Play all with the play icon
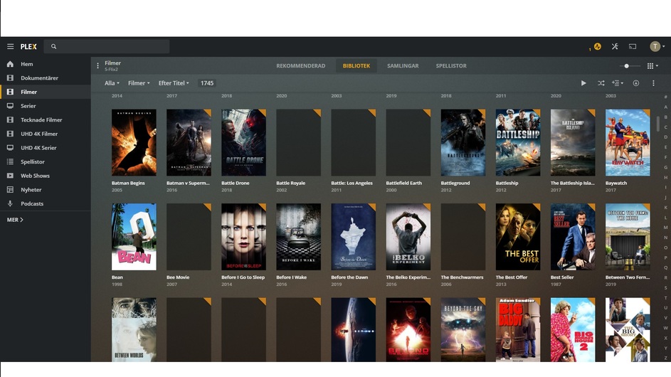This screenshot has height=377, width=671. pos(583,83)
